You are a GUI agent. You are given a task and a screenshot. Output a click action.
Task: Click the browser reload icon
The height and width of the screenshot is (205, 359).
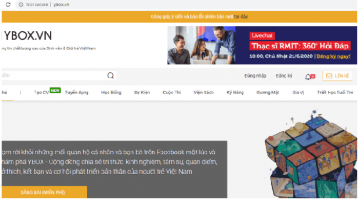[x=8, y=4]
